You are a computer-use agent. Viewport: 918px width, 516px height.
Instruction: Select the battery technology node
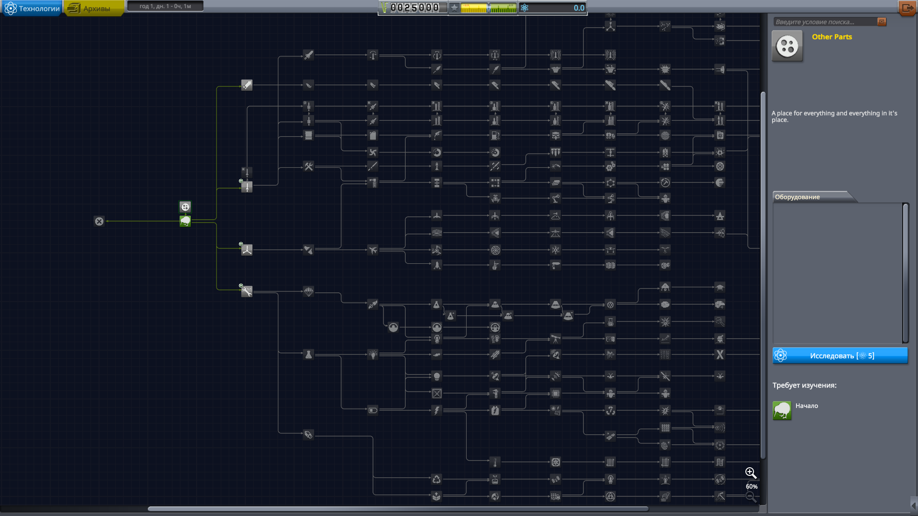click(372, 410)
